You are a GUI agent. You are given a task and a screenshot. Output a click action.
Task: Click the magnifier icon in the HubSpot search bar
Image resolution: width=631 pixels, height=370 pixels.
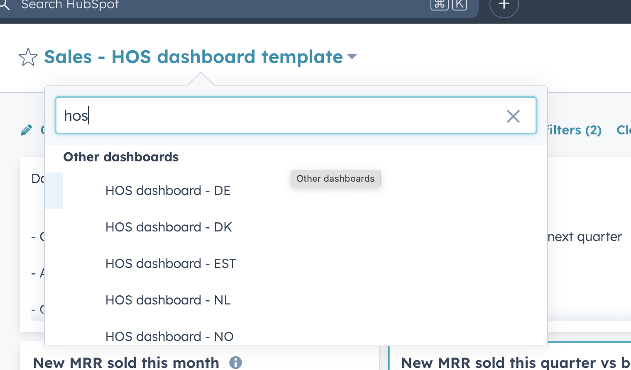click(4, 5)
